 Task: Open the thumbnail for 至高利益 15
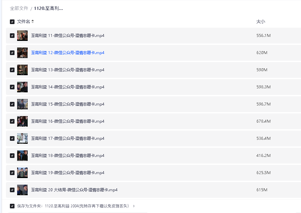22,104
